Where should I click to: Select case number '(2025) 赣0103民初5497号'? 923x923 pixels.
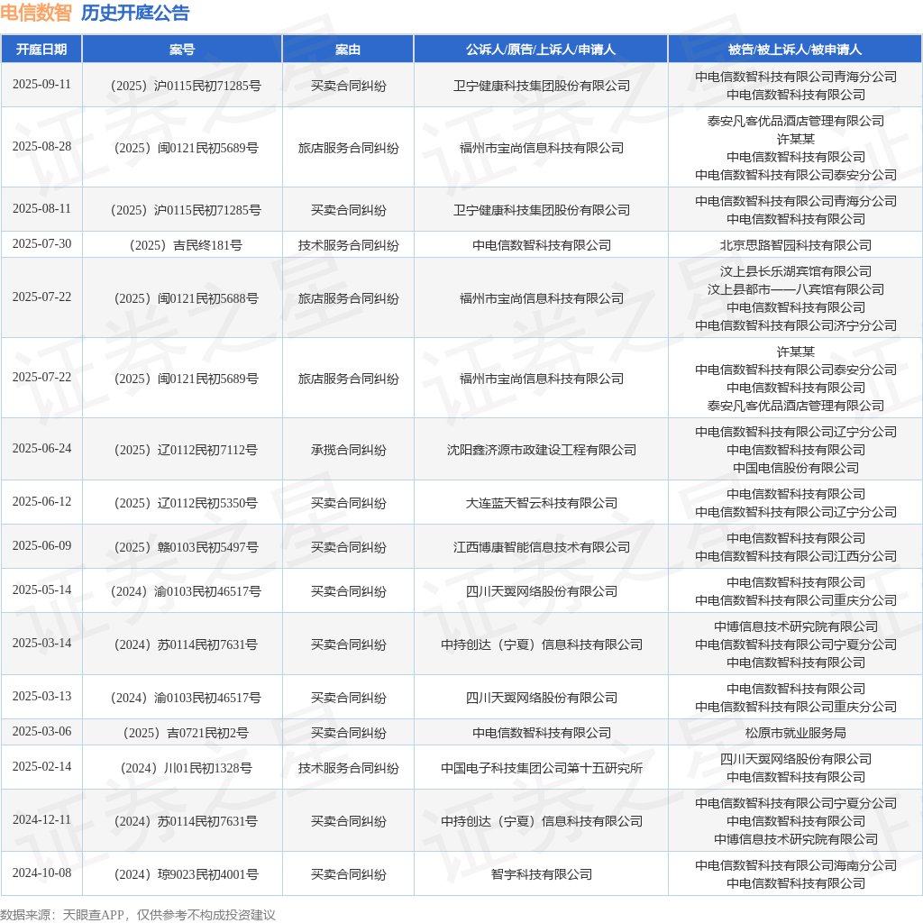click(186, 547)
